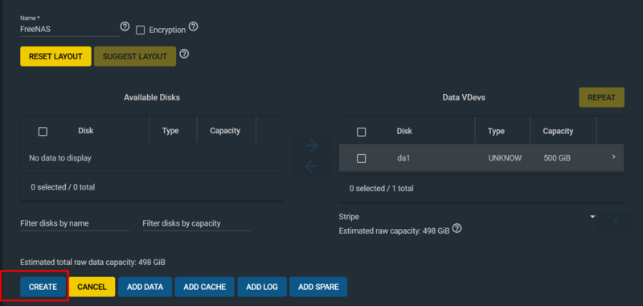
Task: Click the pool Name field containing FreeNAS
Action: [x=70, y=30]
